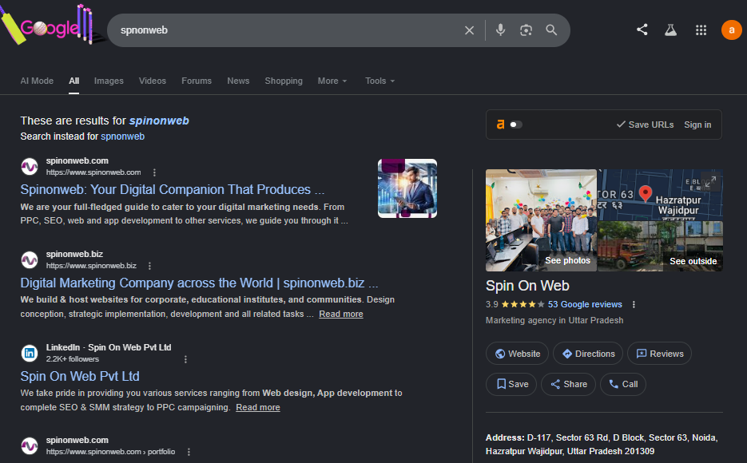Click the Address line starting D-117
The image size is (747, 463).
coord(602,445)
